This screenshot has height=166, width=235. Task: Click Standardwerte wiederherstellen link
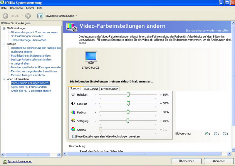207,31
